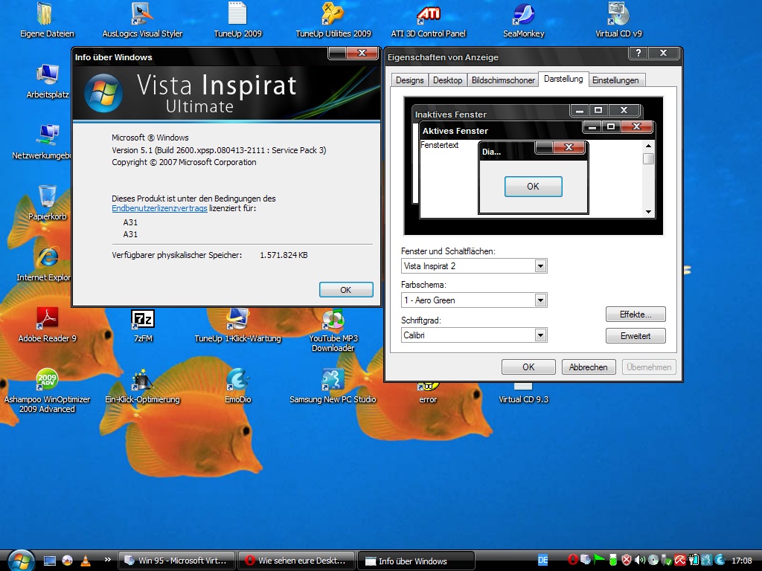The image size is (762, 571).
Task: Click the Windows Start orb
Action: click(x=19, y=560)
